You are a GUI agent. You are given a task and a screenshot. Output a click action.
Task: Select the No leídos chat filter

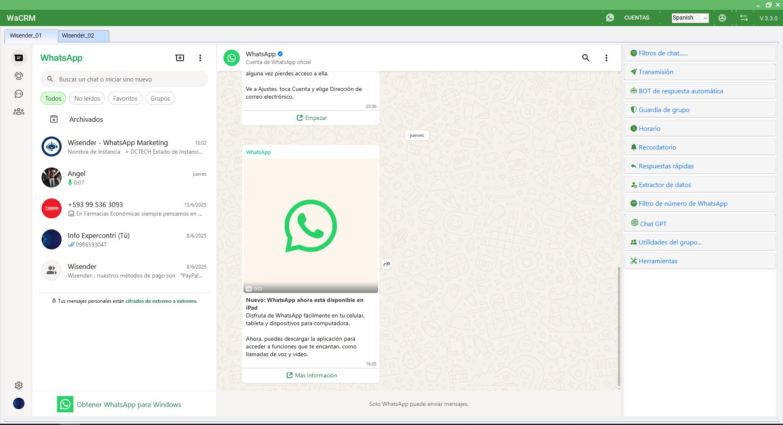(x=87, y=98)
